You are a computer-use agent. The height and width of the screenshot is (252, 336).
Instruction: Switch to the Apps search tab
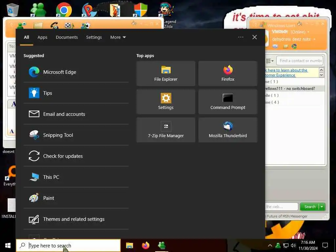(x=42, y=37)
